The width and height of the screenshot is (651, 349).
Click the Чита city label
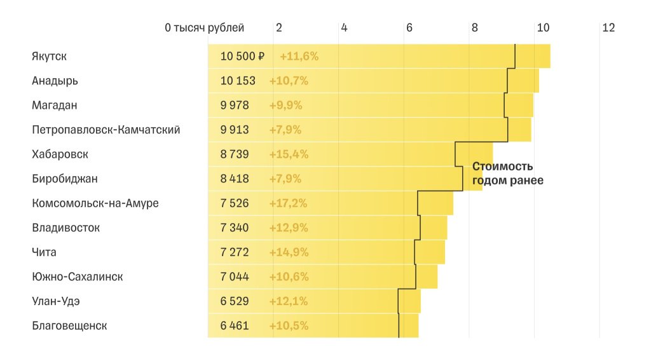(x=44, y=252)
